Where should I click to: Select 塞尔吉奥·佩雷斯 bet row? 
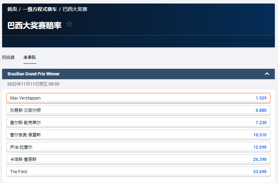coord(138,135)
